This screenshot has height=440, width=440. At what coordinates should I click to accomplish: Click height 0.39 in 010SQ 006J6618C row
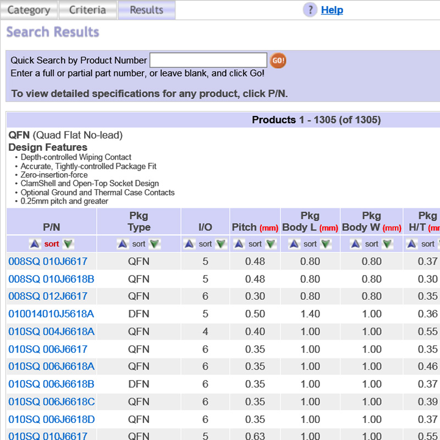428,402
